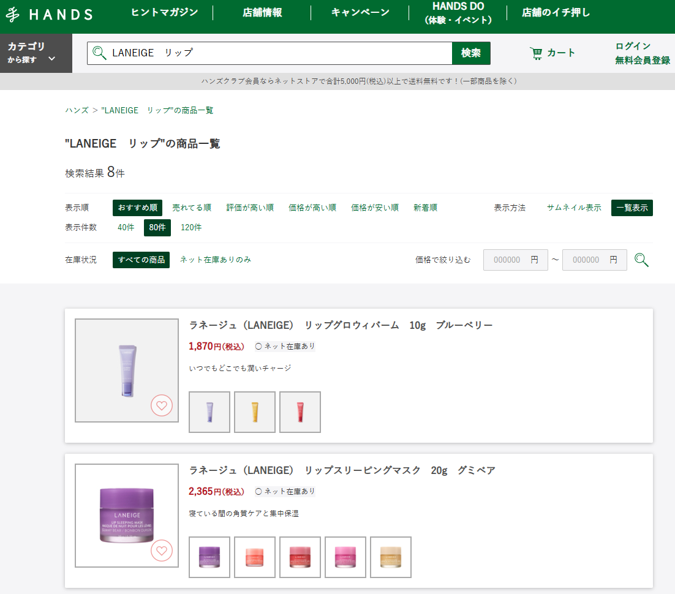Screen dimensions: 675x594
Task: Click the price filter search magnifier
Action: point(641,260)
